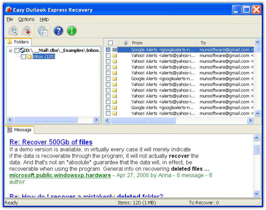Click the folder pane scroll left arrow
This screenshot has height=210, width=266.
[x=10, y=120]
